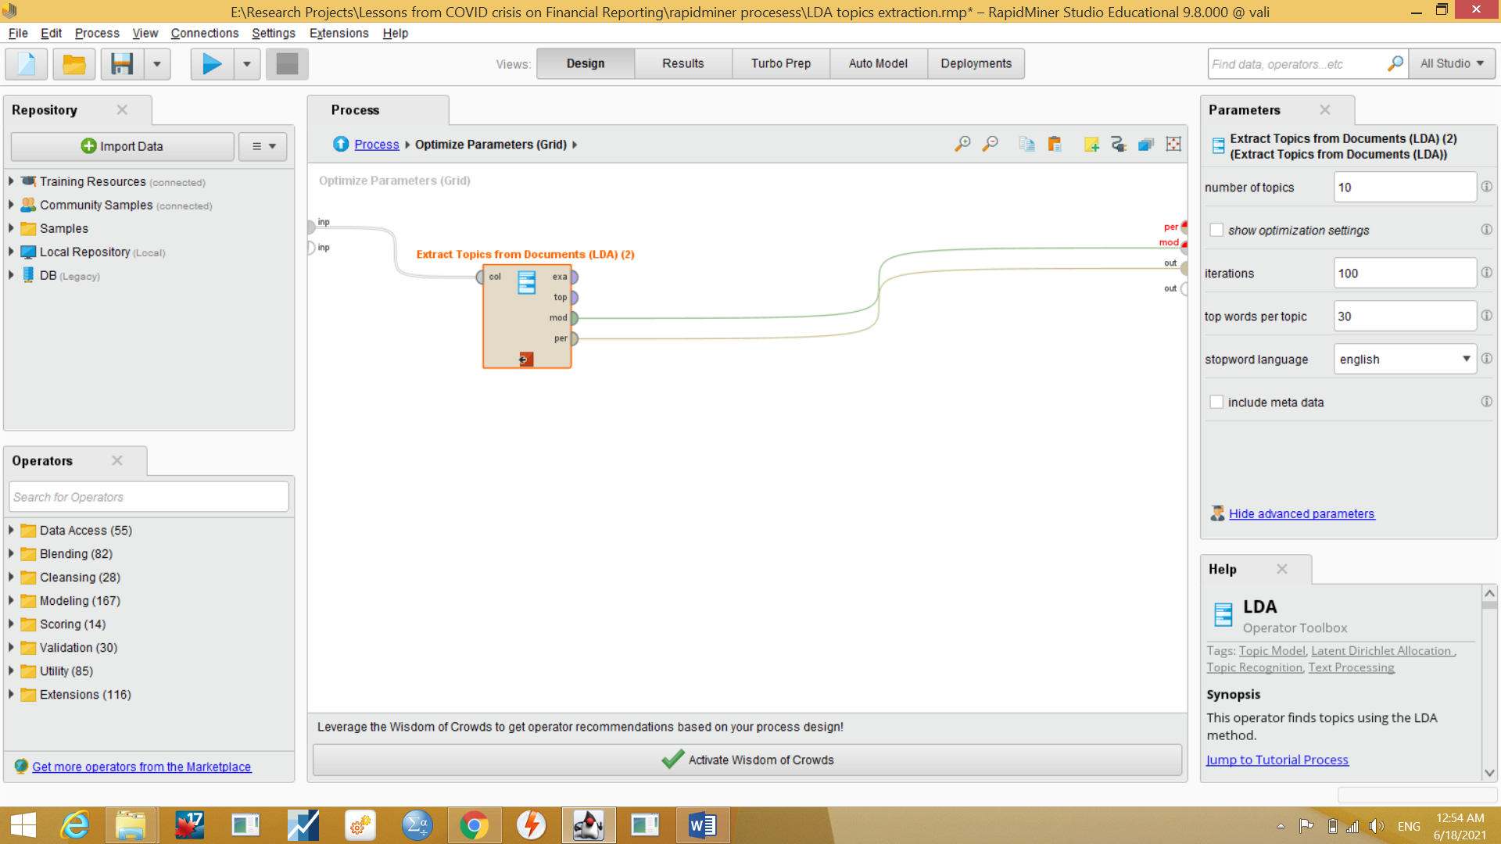Save the process with the floppy disk icon
This screenshot has width=1501, height=844.
tap(122, 63)
